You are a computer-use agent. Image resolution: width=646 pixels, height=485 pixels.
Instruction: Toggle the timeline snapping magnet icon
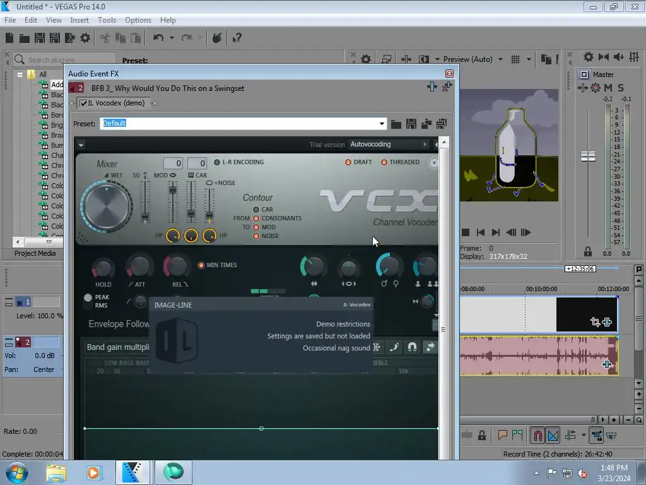(537, 435)
